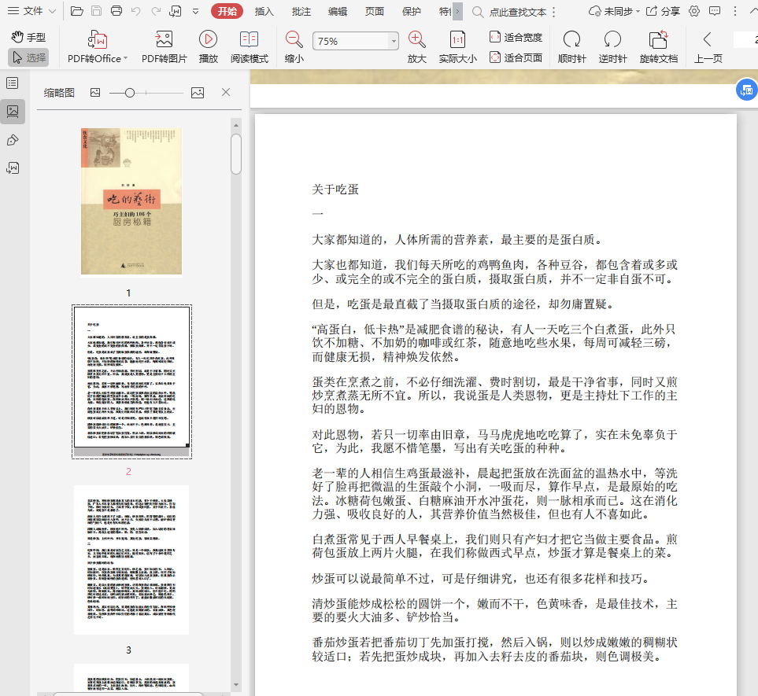Click the 点此查找文本 search field
The height and width of the screenshot is (696, 758).
(x=517, y=12)
